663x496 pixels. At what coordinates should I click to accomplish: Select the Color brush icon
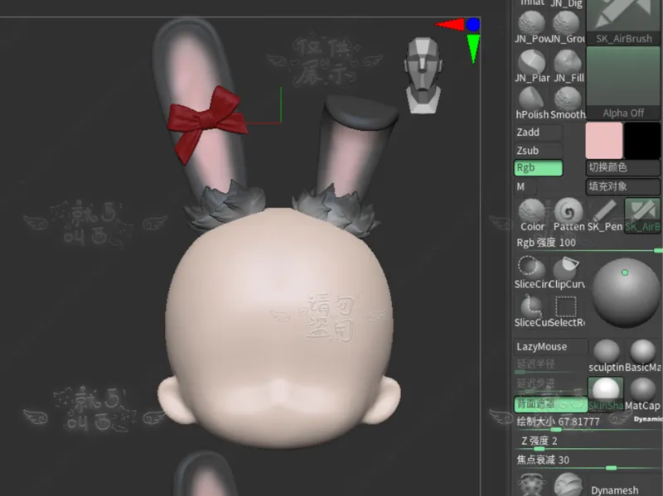click(532, 215)
